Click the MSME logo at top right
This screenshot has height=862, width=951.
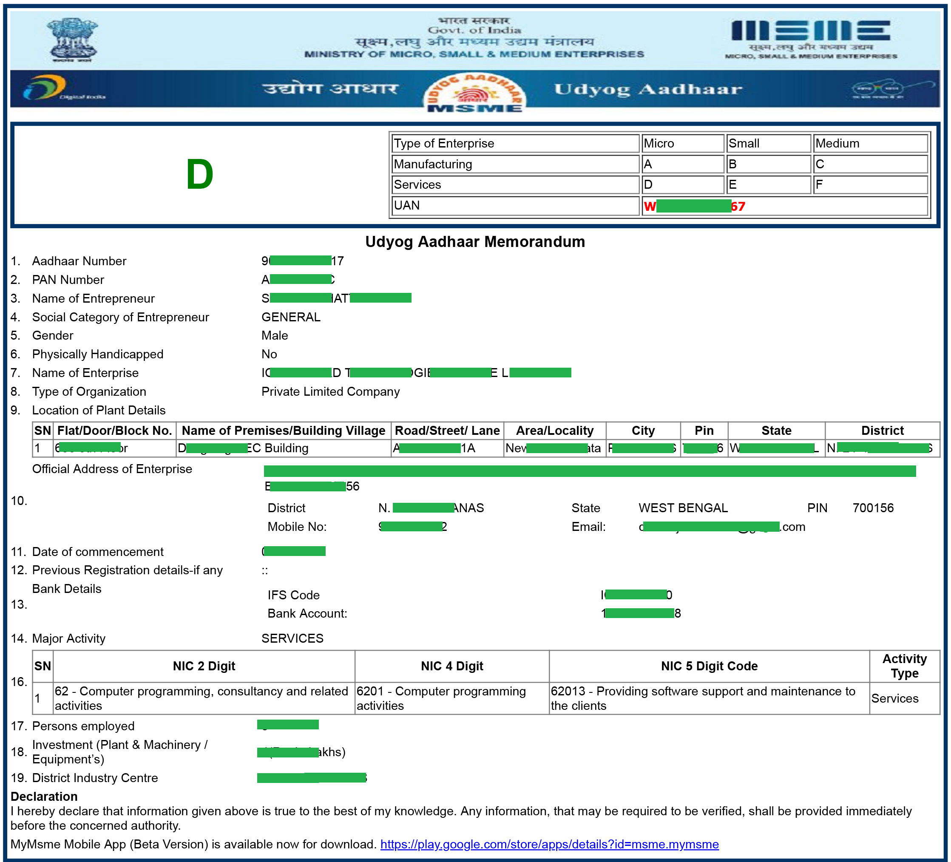(x=811, y=39)
